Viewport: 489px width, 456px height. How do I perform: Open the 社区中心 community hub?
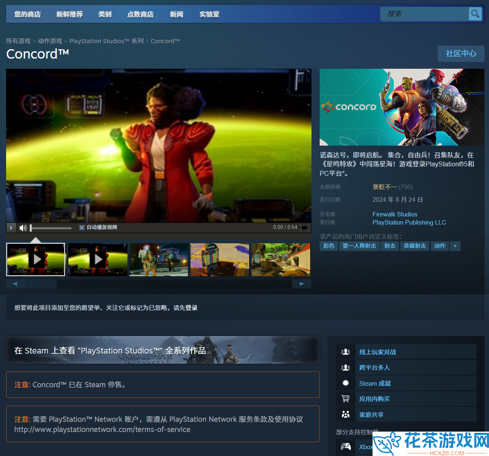[x=461, y=53]
